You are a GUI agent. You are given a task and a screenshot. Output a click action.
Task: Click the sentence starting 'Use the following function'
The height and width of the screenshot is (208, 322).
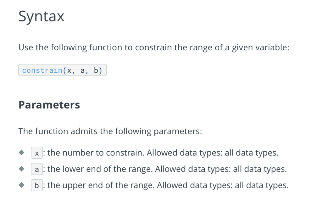pos(154,48)
